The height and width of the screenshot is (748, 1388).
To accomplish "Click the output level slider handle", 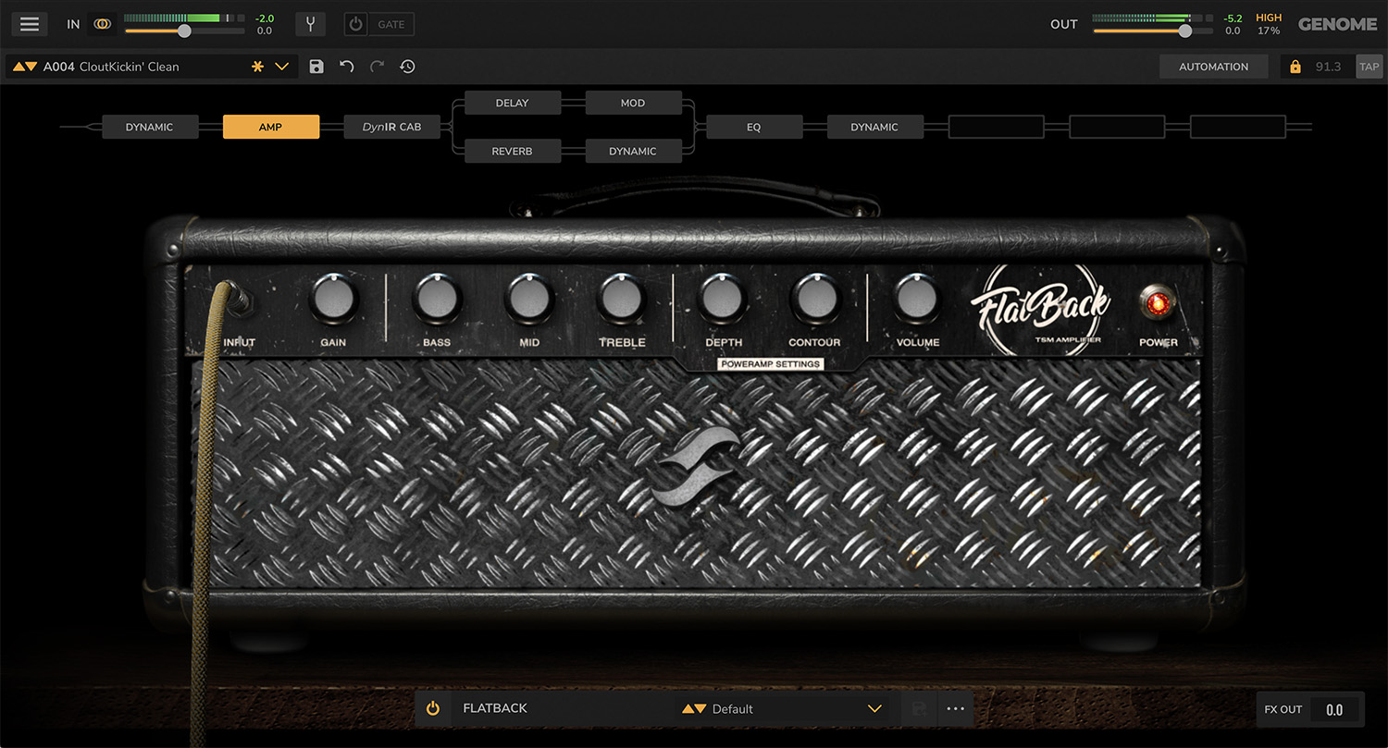I will [x=1184, y=31].
